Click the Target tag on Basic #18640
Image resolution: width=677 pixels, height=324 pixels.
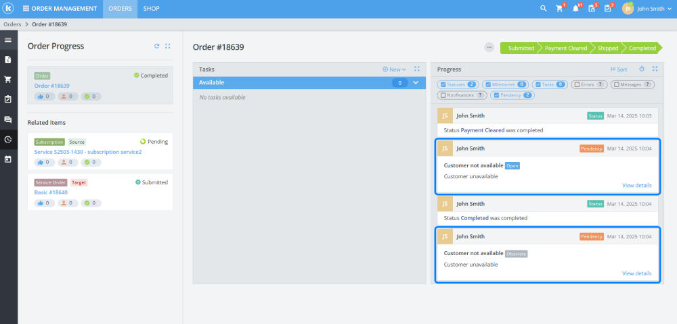[x=79, y=182]
